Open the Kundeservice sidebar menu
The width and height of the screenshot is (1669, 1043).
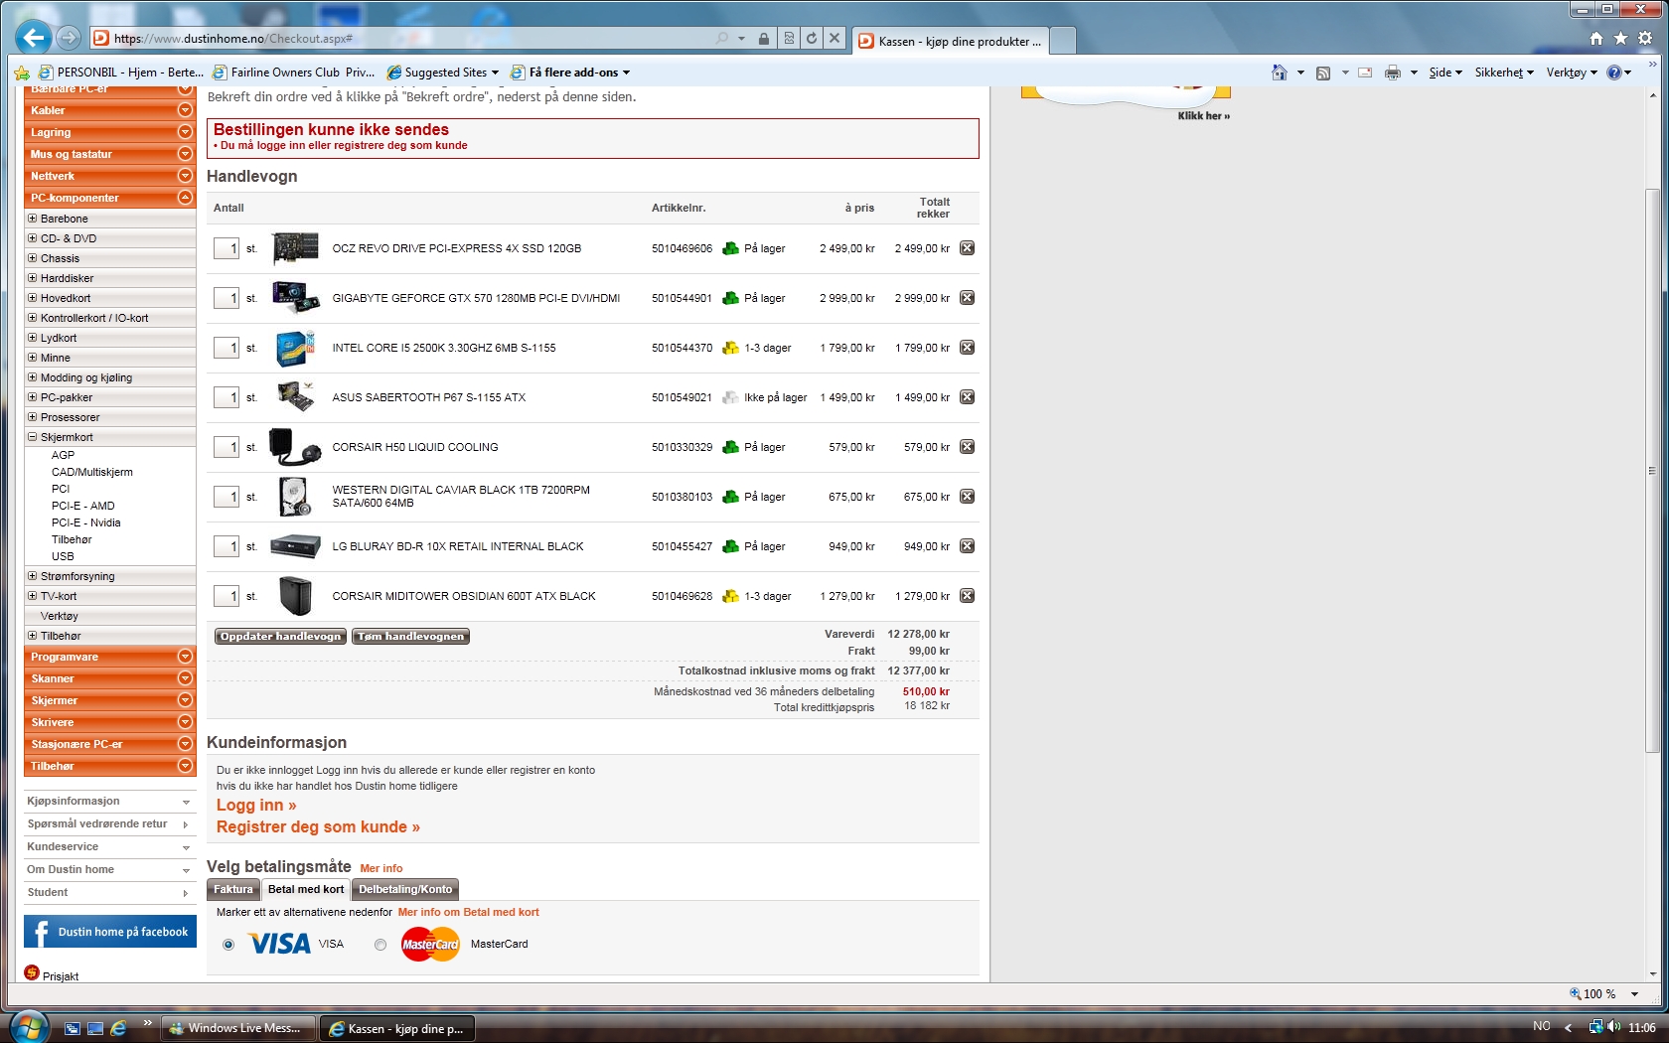pos(109,847)
